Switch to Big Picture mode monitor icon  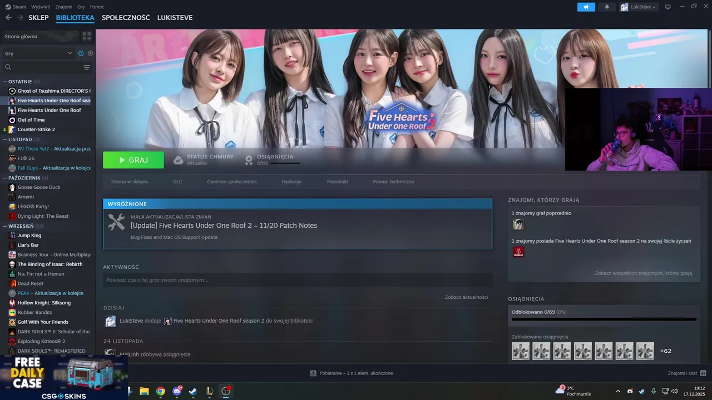[668, 7]
